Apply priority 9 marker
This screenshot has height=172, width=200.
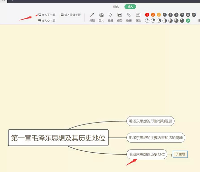point(194,15)
